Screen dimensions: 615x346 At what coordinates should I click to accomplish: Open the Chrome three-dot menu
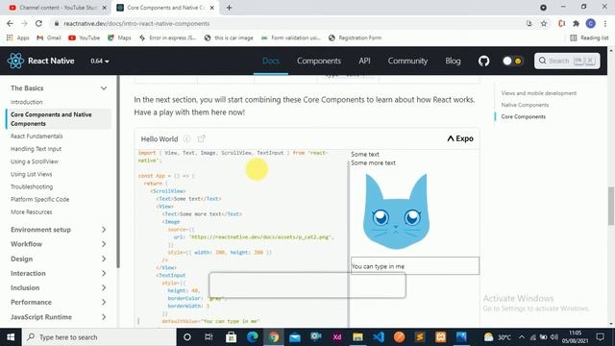click(605, 23)
